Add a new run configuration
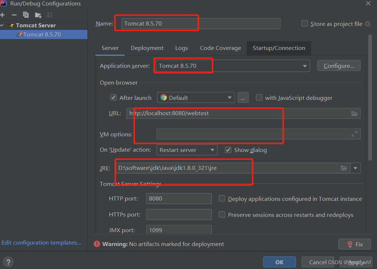This screenshot has height=269, width=377. point(3,15)
